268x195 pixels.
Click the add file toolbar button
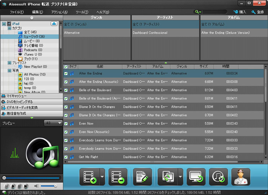(90, 177)
